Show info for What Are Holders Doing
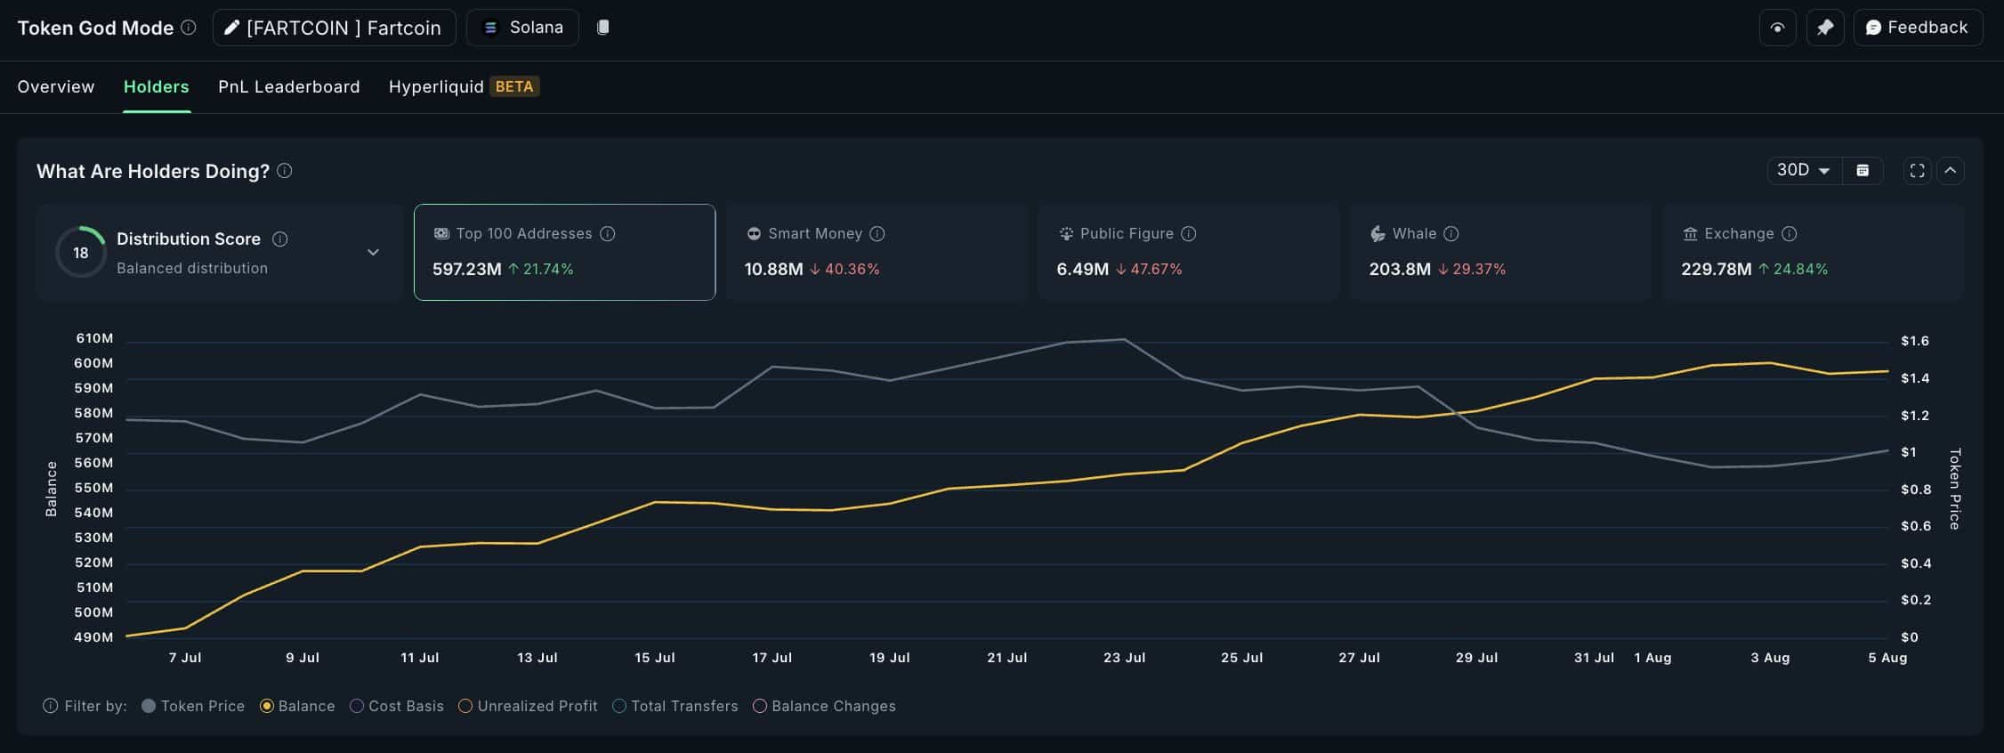Image resolution: width=2004 pixels, height=753 pixels. click(285, 171)
